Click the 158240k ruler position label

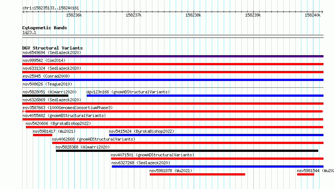point(313,15)
